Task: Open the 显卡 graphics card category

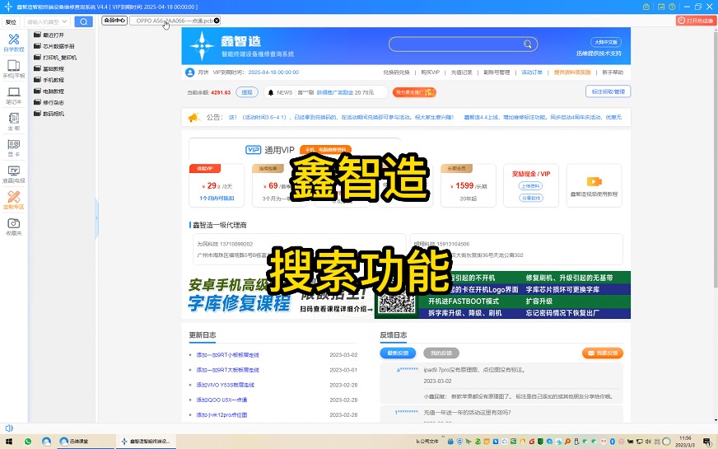Action: (13, 147)
